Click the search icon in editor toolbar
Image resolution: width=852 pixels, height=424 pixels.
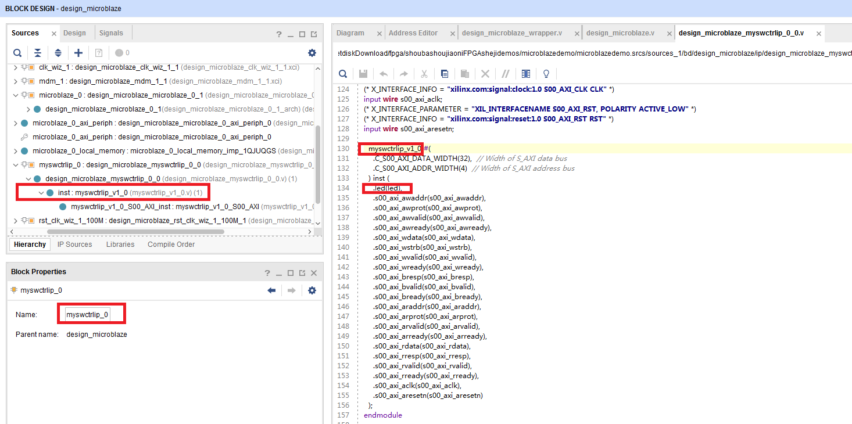(x=343, y=74)
